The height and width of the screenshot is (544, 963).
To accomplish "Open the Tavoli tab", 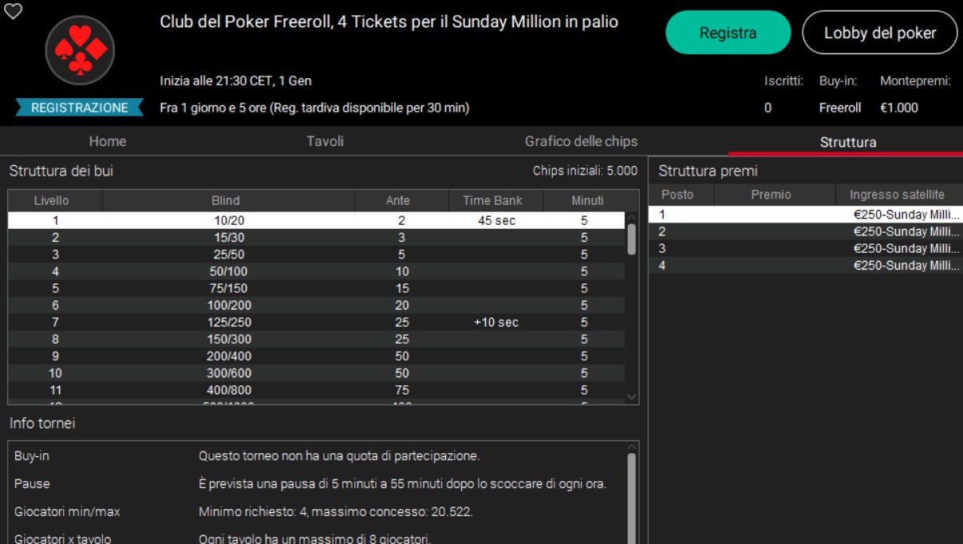I will pos(325,141).
